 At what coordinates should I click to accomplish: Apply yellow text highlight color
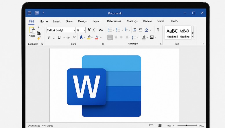pos(89,37)
